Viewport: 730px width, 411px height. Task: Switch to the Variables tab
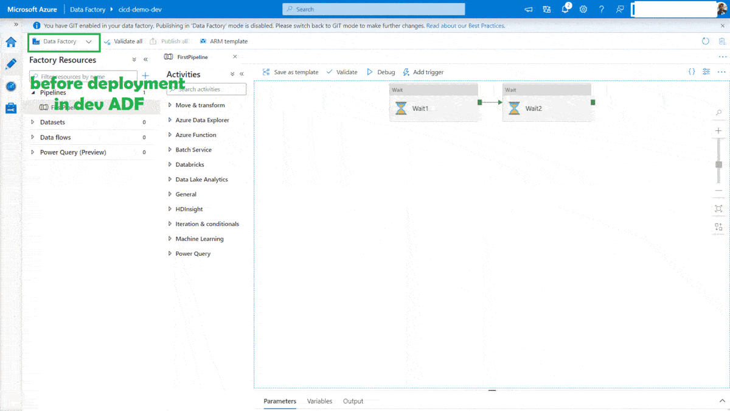pos(321,401)
